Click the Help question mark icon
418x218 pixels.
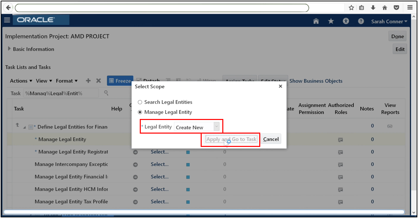click(361, 21)
